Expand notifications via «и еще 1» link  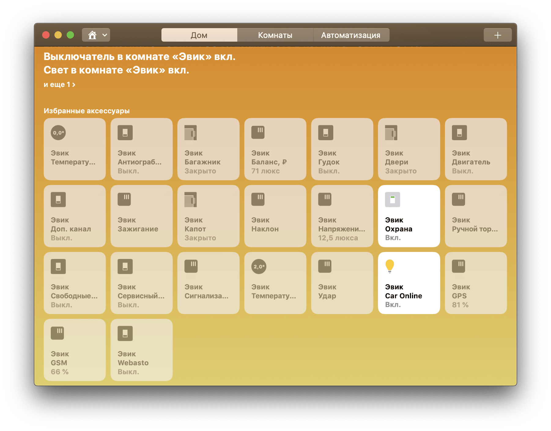coord(60,84)
